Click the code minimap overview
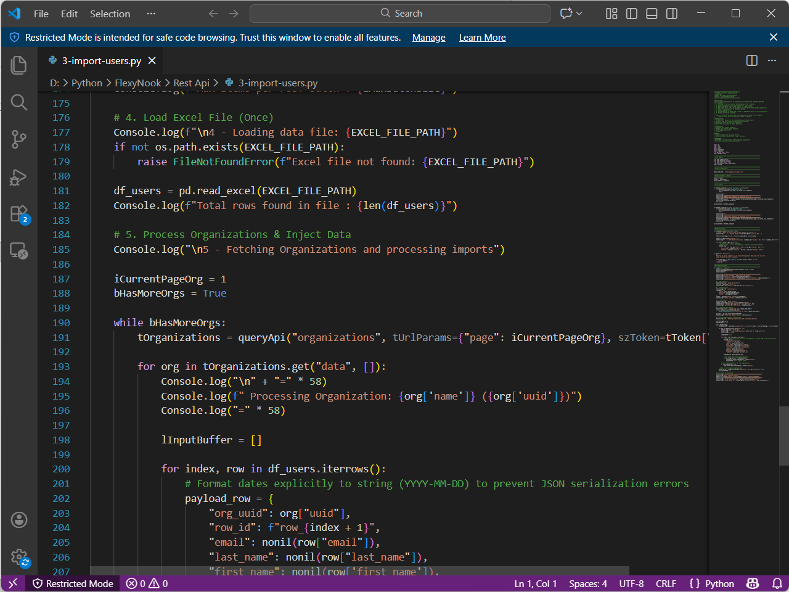The height and width of the screenshot is (592, 789). click(x=743, y=237)
